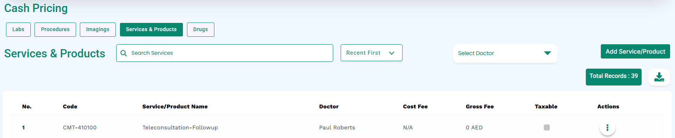
Task: Click the download records icon
Action: pos(659,77)
